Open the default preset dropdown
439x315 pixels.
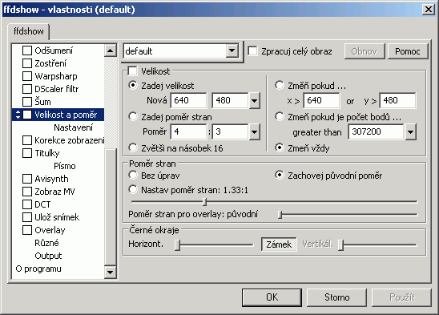pos(232,51)
